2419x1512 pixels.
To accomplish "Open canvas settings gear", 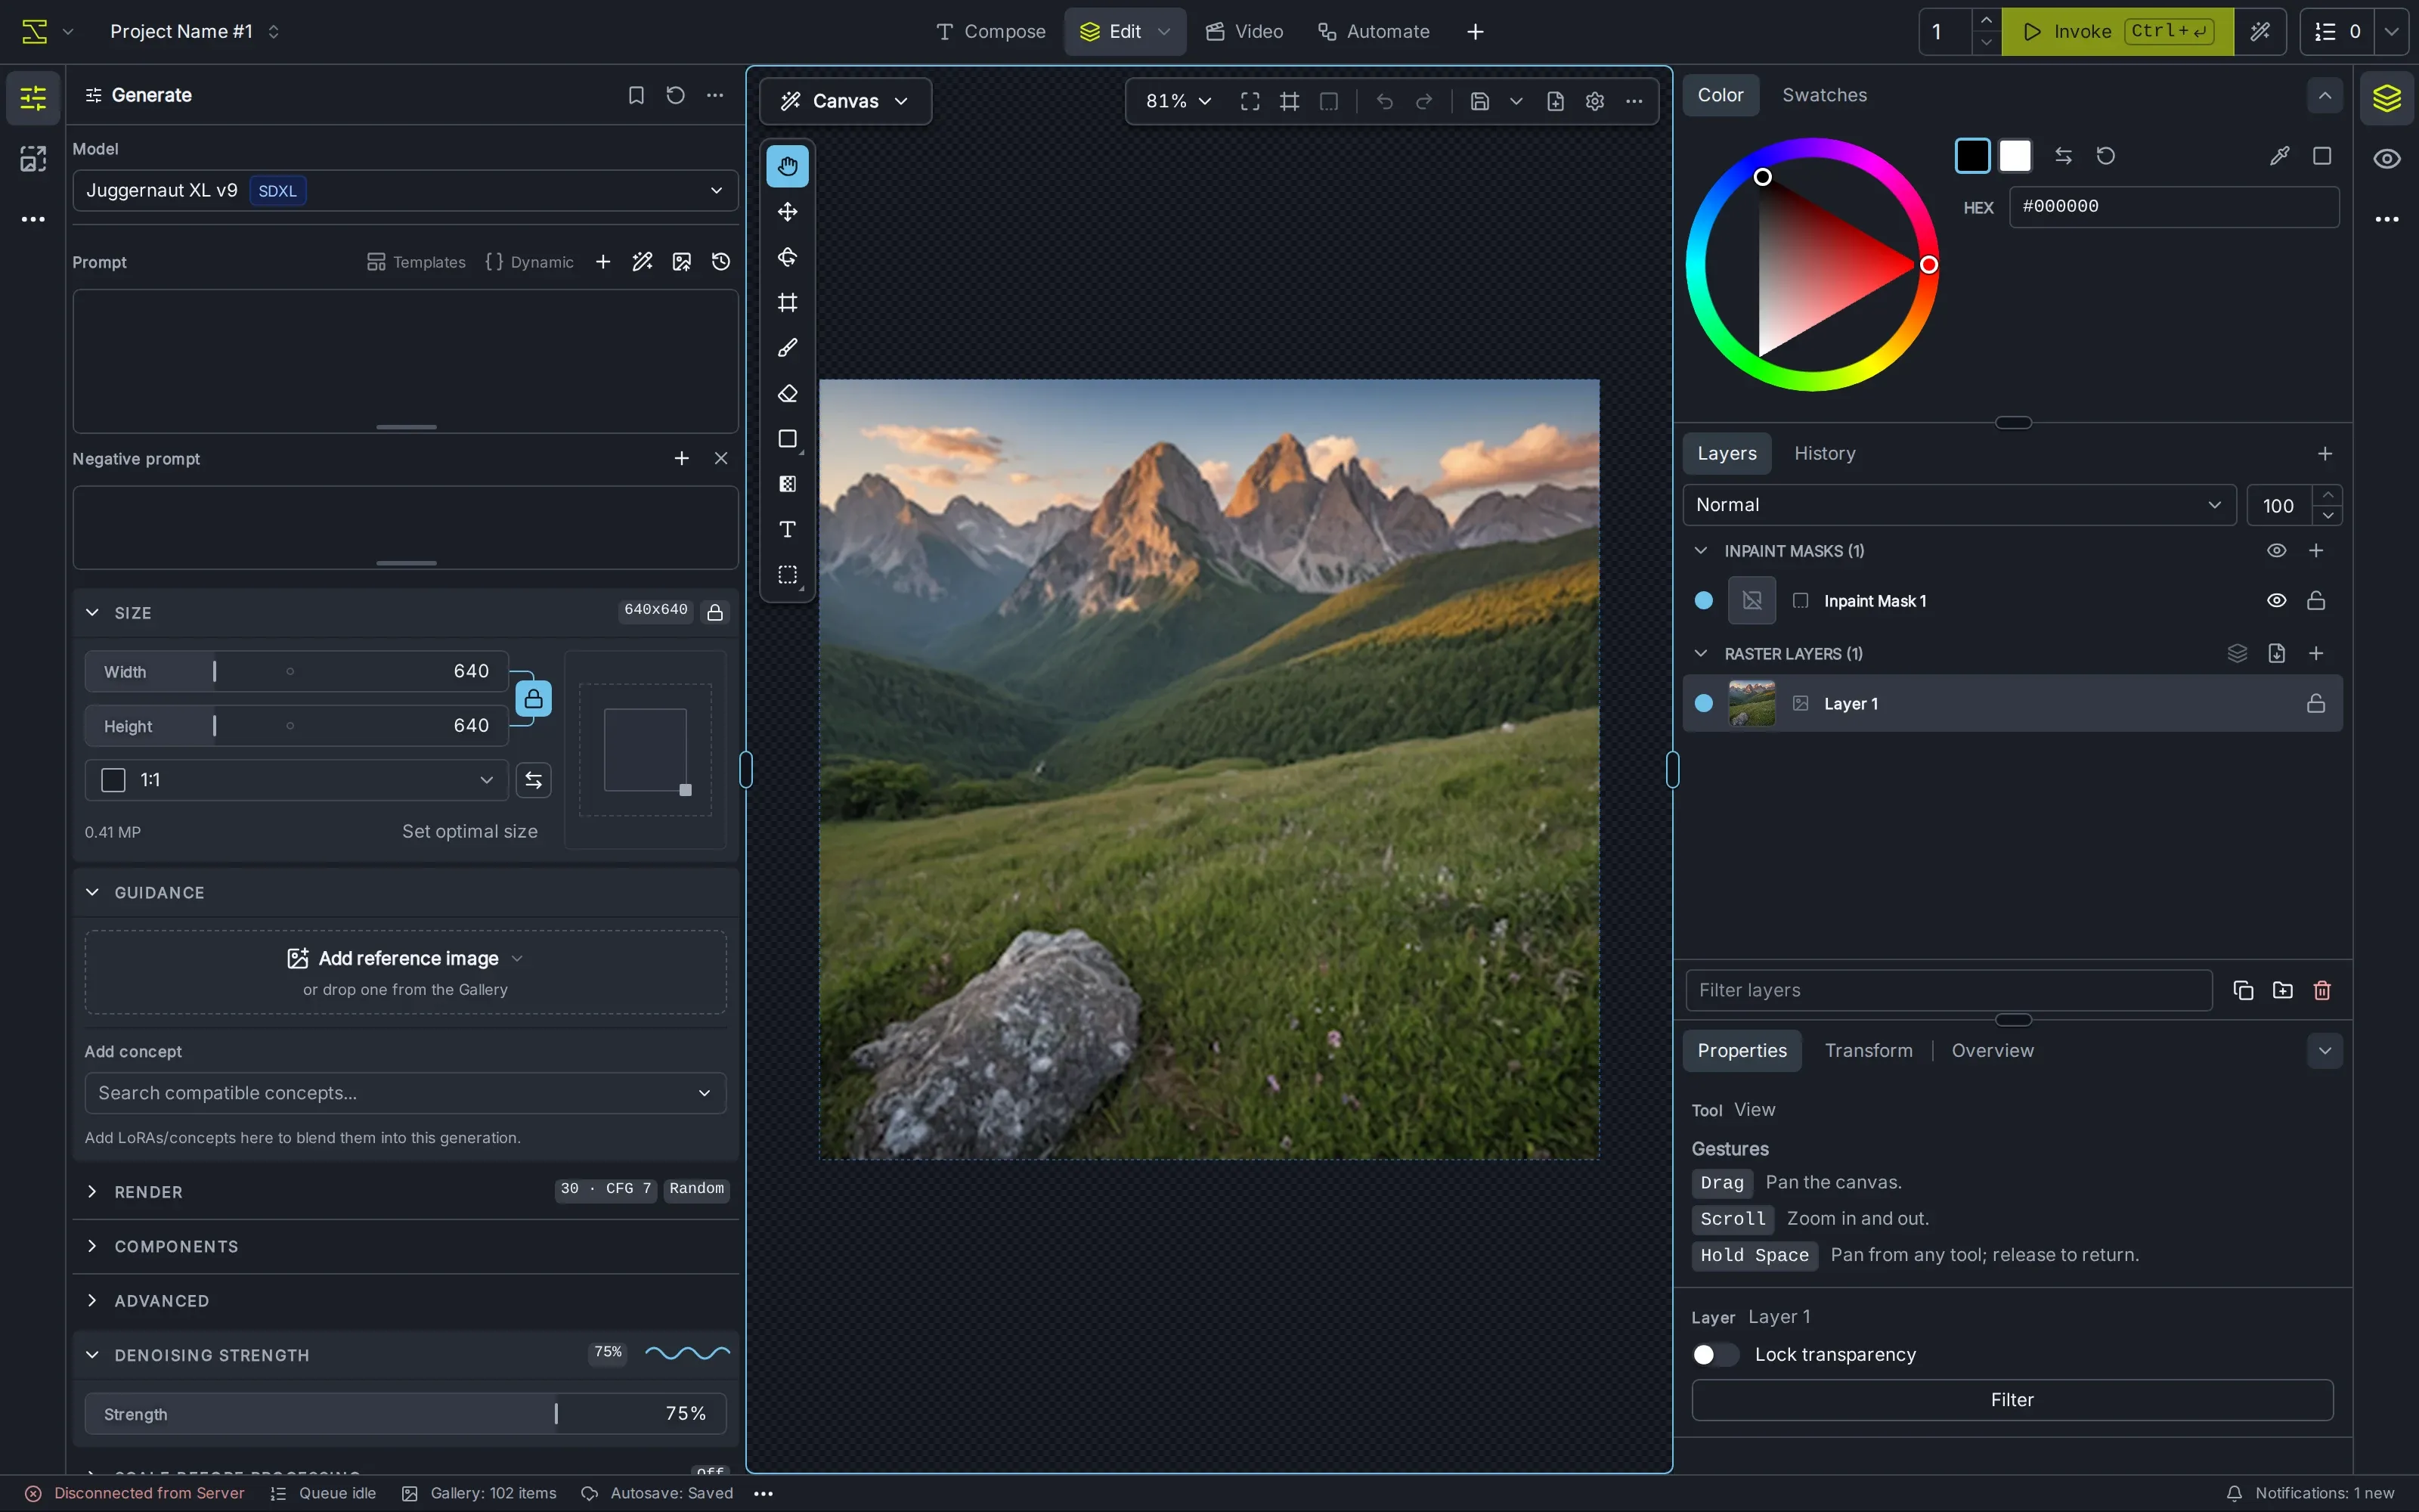I will click(1595, 101).
